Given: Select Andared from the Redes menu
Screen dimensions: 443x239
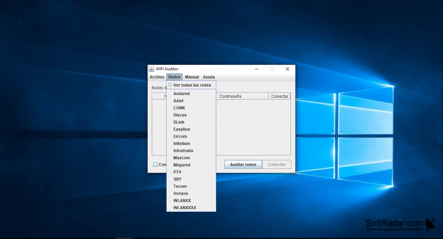Looking at the screenshot, I should 191,94.
